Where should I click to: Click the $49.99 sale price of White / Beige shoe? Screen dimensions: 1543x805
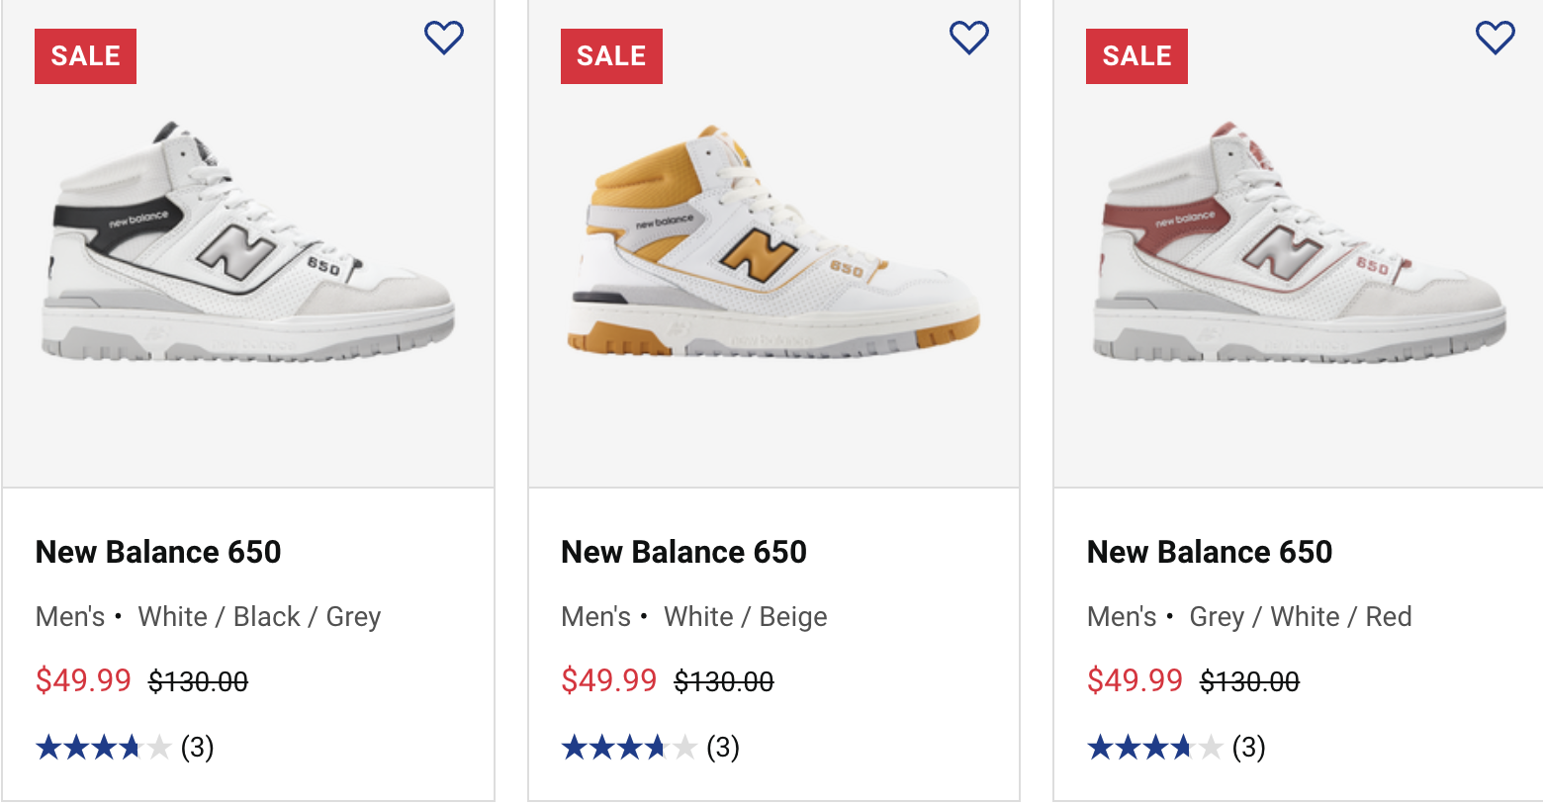tap(608, 680)
